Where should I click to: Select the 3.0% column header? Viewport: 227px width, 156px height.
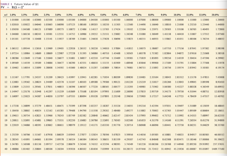[58, 15]
